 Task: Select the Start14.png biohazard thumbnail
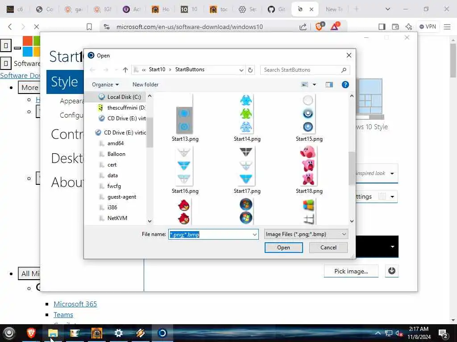point(246,114)
